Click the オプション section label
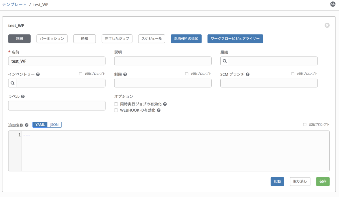 [x=123, y=96]
